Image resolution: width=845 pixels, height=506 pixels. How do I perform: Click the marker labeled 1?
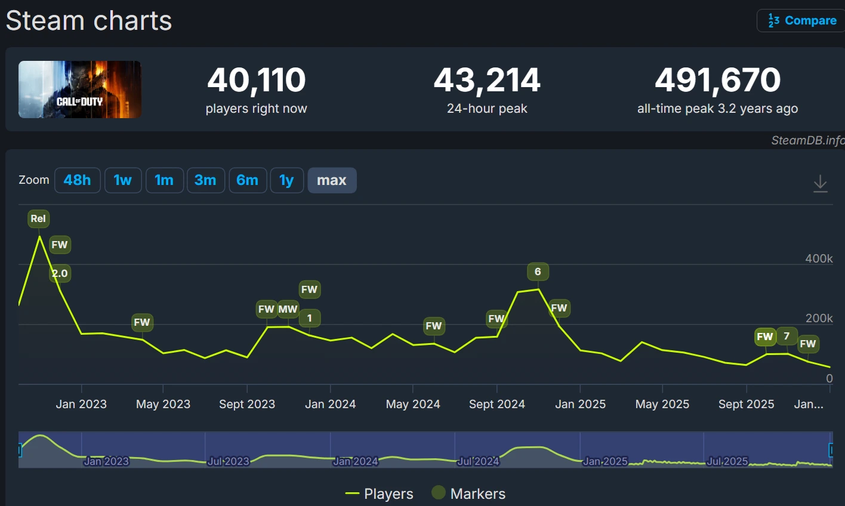[310, 318]
